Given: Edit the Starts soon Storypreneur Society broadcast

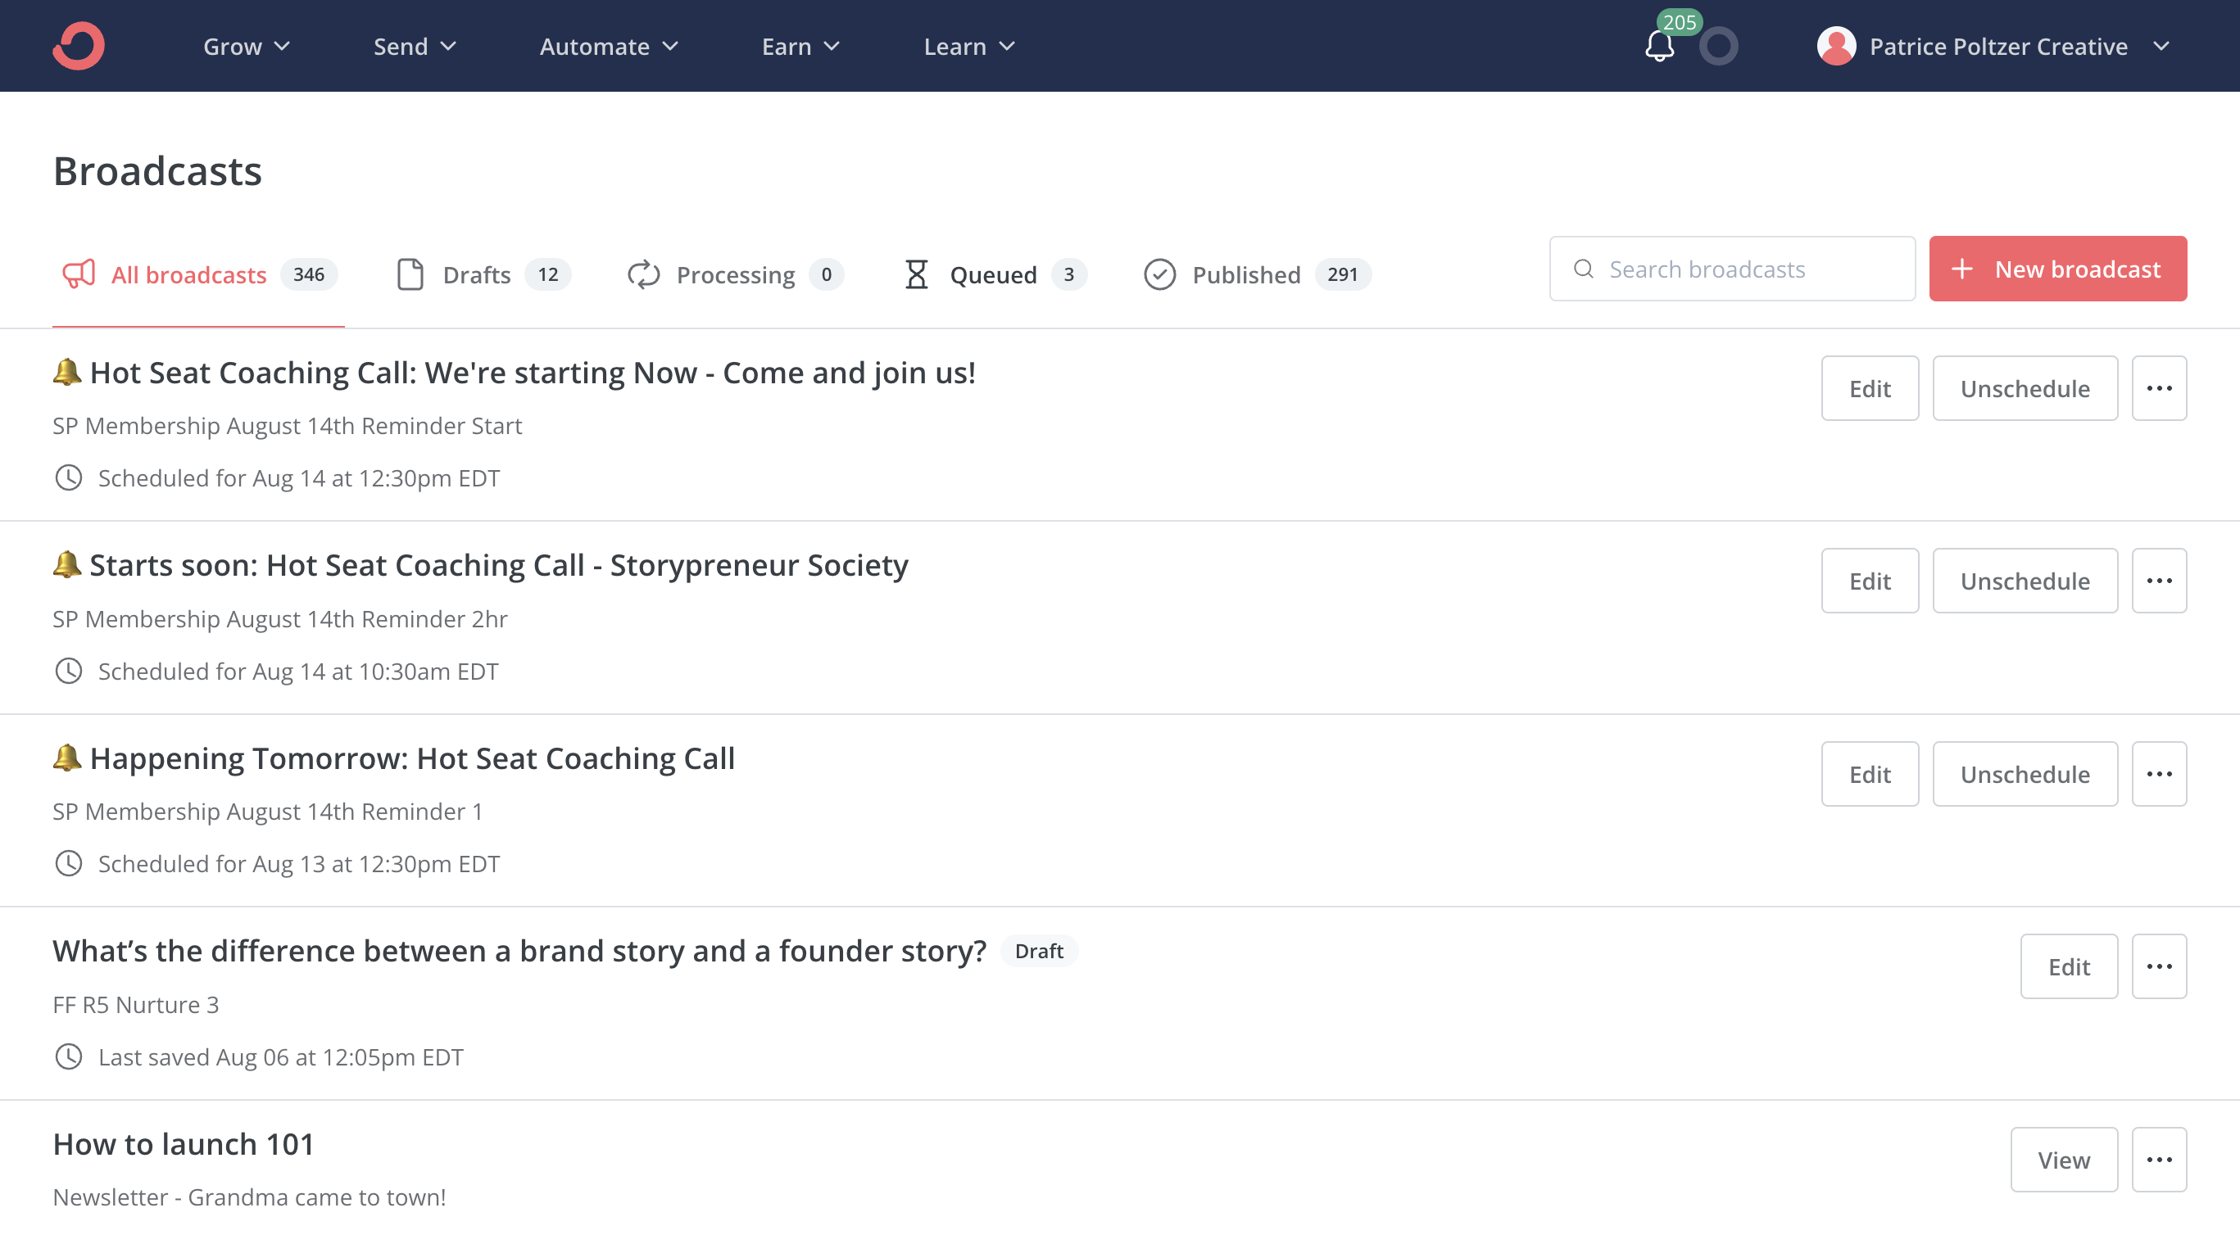Looking at the screenshot, I should [1870, 581].
